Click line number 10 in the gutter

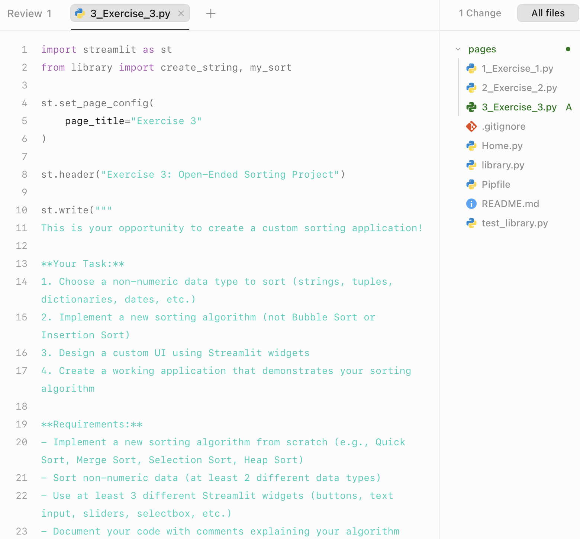tap(22, 210)
